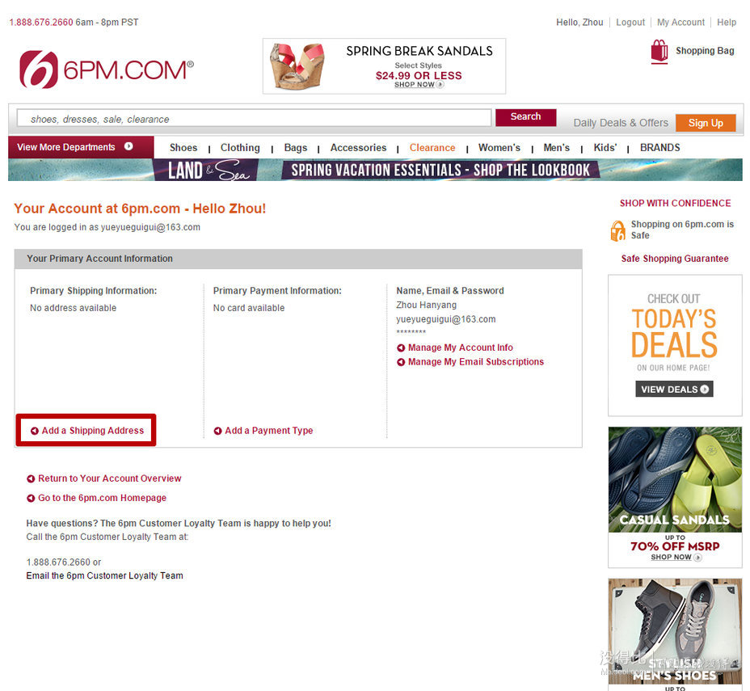Click arrow icon beside Manage My Email Subscriptions
The height and width of the screenshot is (691, 750).
401,363
